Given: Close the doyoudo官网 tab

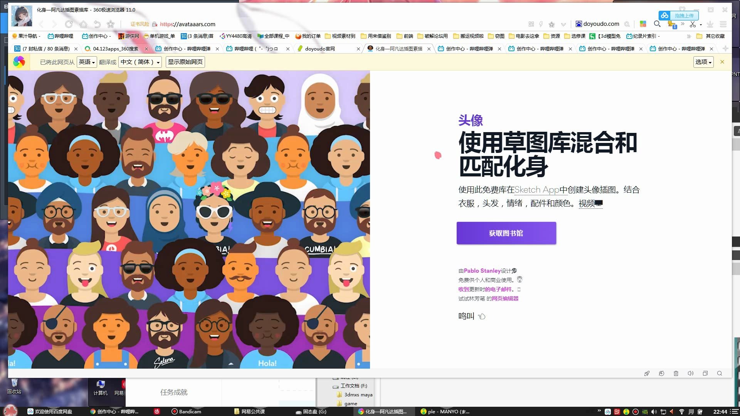Looking at the screenshot, I should pyautogui.click(x=358, y=49).
